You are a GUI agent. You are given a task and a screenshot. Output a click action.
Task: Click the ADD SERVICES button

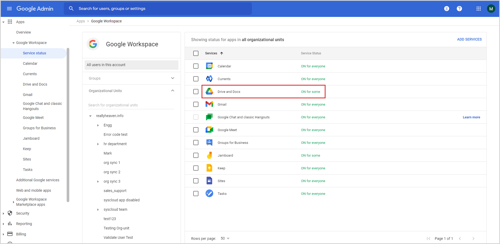(469, 39)
